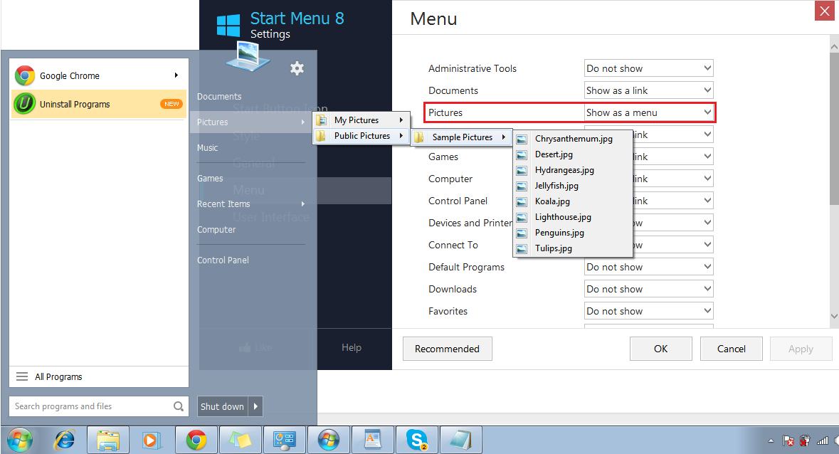This screenshot has width=839, height=454.
Task: Open the Downloads display dropdown
Action: 648,289
